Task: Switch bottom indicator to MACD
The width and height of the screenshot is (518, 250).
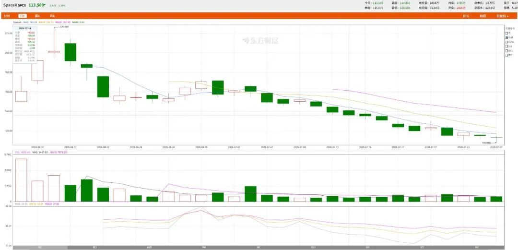Action: [149, 248]
